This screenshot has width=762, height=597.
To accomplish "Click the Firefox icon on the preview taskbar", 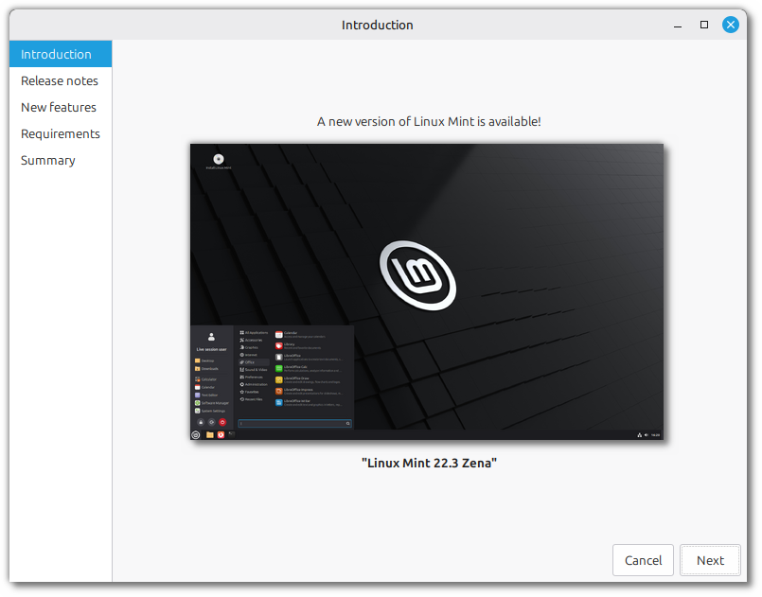I will [220, 434].
